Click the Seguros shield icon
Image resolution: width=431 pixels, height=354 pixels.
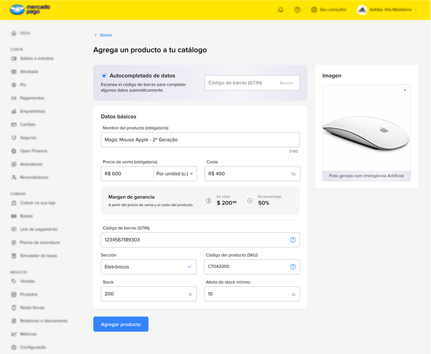tap(14, 137)
